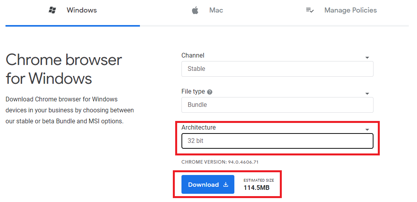The height and width of the screenshot is (202, 417).
Task: Click the estimated size value 114.5MB
Action: coord(257,188)
